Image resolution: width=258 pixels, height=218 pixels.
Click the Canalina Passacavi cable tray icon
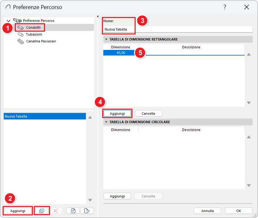tap(21, 41)
